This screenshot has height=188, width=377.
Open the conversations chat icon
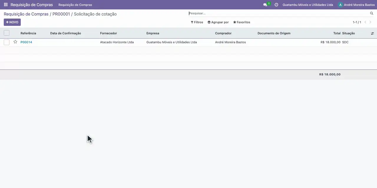(x=265, y=5)
